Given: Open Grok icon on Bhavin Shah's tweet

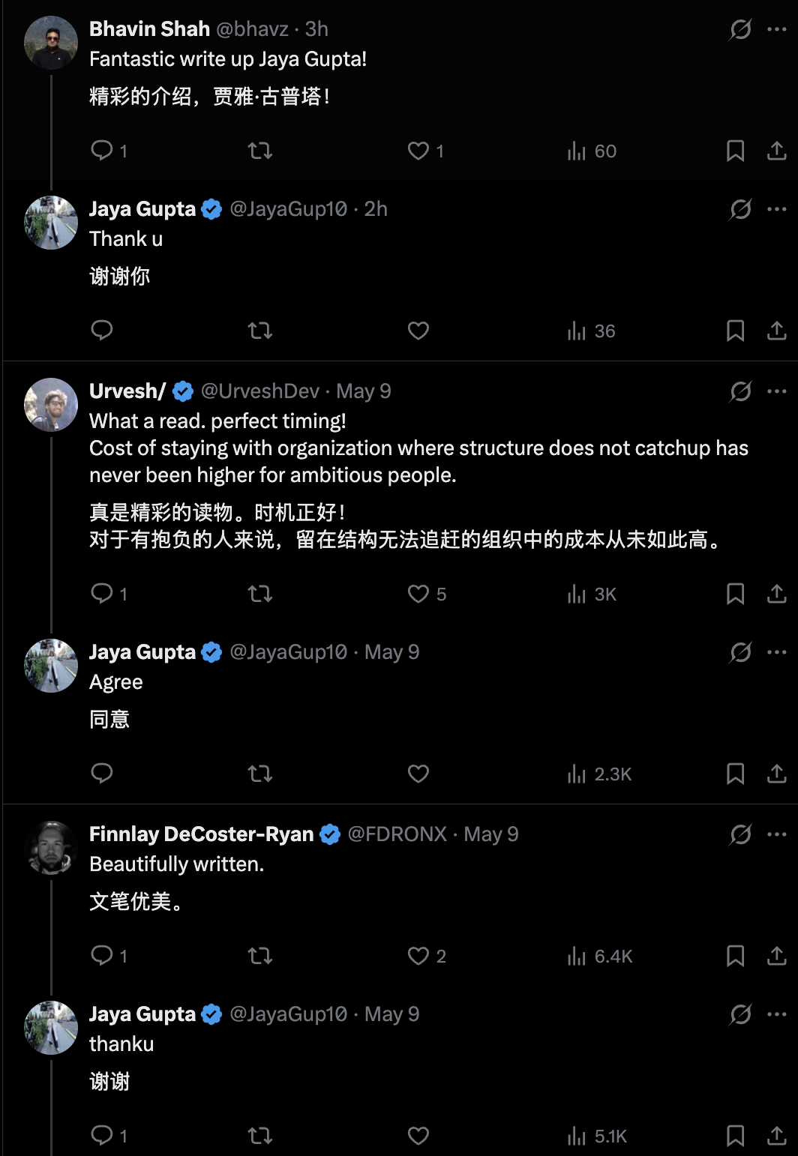Looking at the screenshot, I should point(740,29).
